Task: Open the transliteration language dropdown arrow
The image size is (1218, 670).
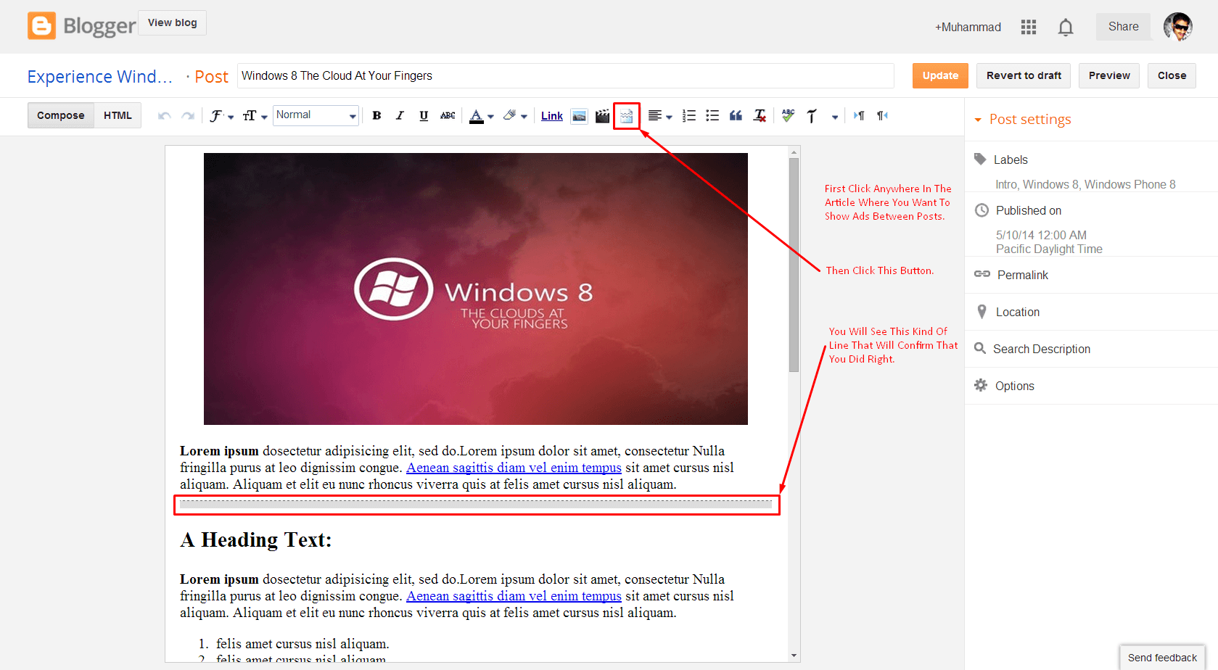Action: (835, 117)
